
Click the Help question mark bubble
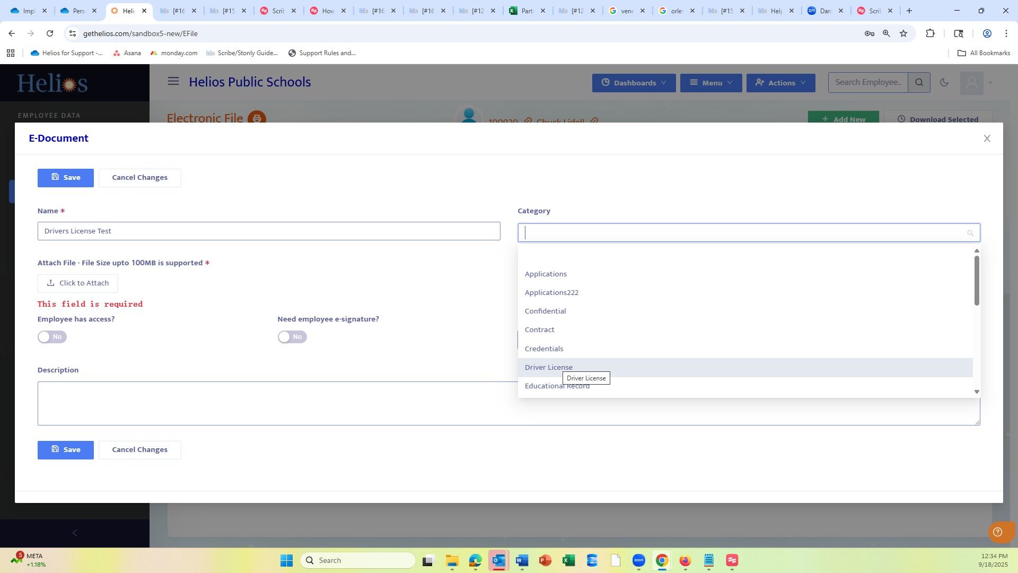coord(997,532)
